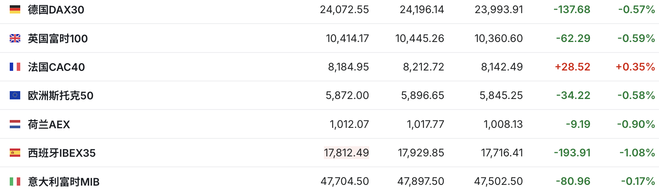659x195 pixels.
Task: Click the Netherlands flag icon
Action: tap(15, 124)
